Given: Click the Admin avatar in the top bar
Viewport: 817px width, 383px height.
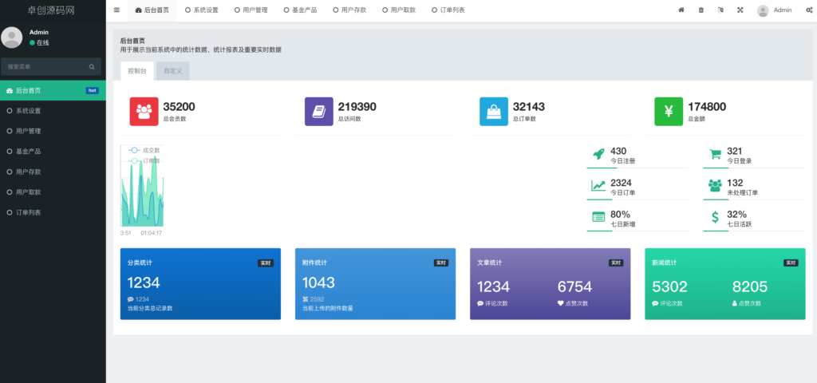Looking at the screenshot, I should (x=764, y=10).
